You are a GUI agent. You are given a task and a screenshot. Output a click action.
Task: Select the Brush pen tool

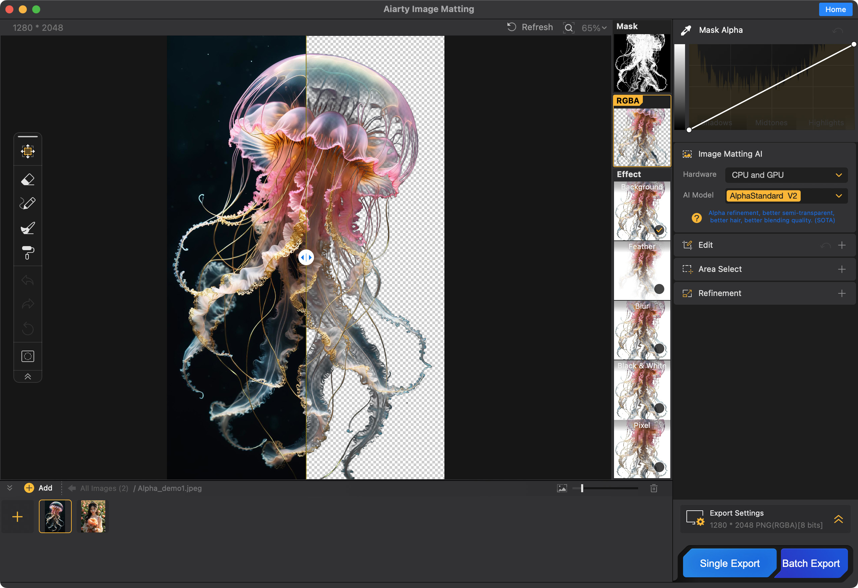click(28, 203)
